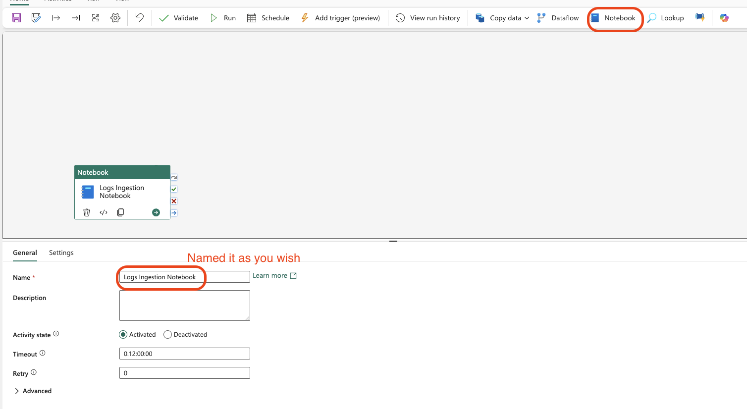Delete the Logs Ingestion Notebook activity
Viewport: 747px width, 409px height.
(87, 212)
